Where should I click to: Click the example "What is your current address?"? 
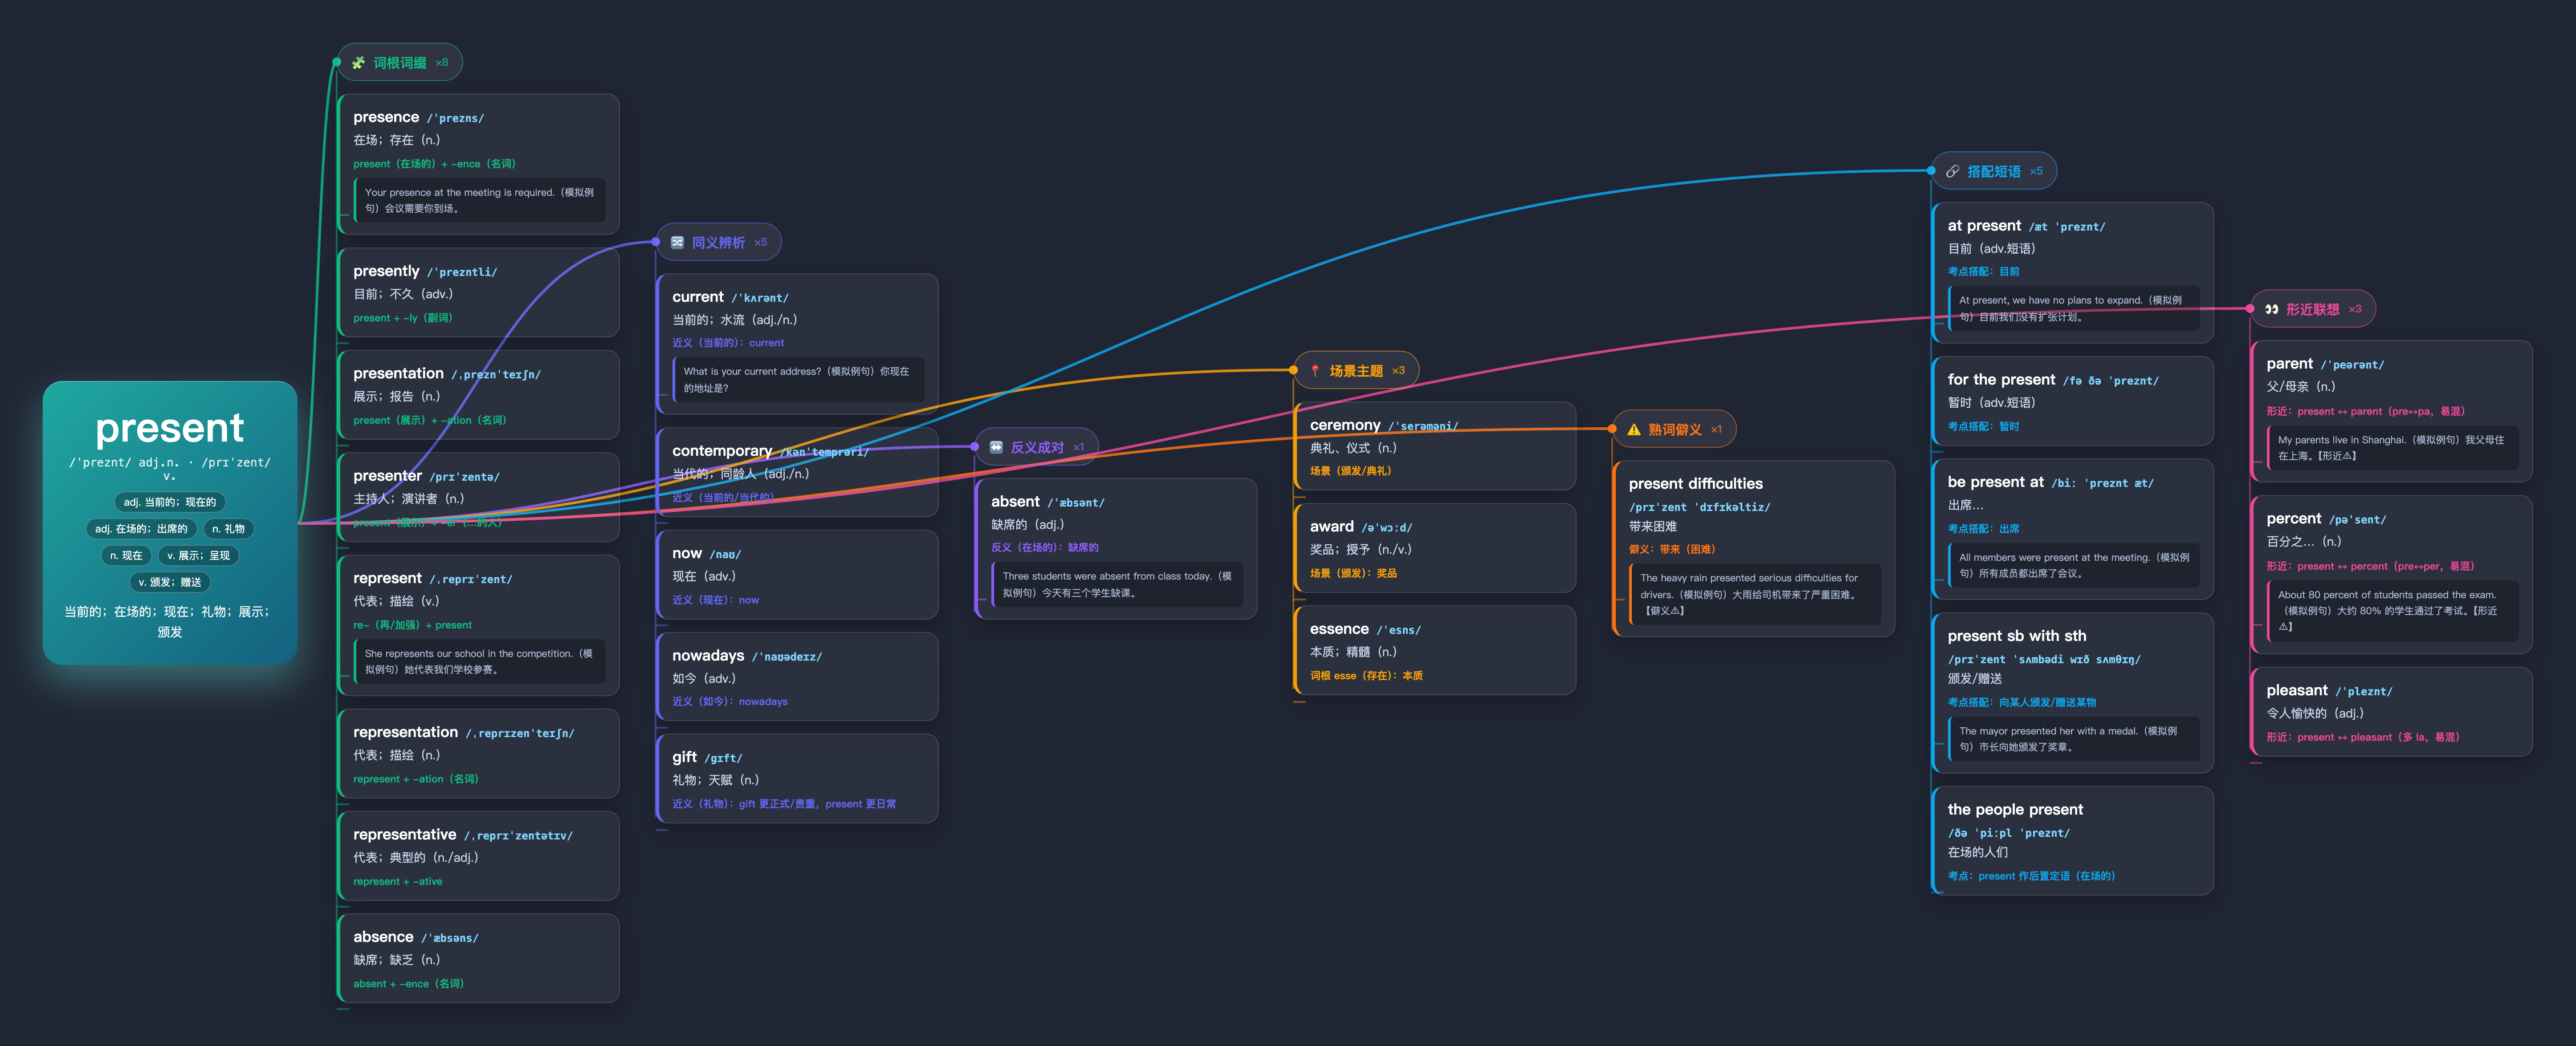coord(799,380)
